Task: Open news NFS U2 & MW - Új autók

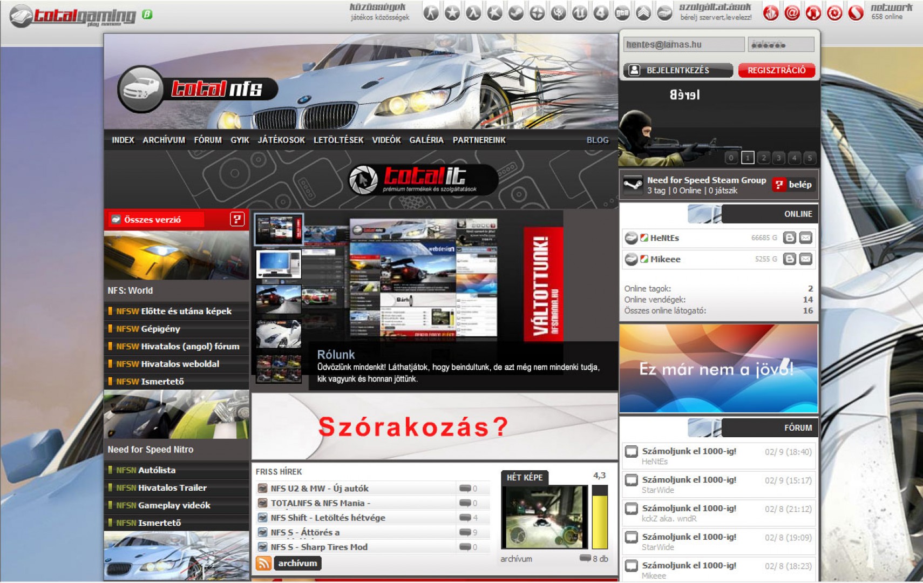Action: point(320,489)
